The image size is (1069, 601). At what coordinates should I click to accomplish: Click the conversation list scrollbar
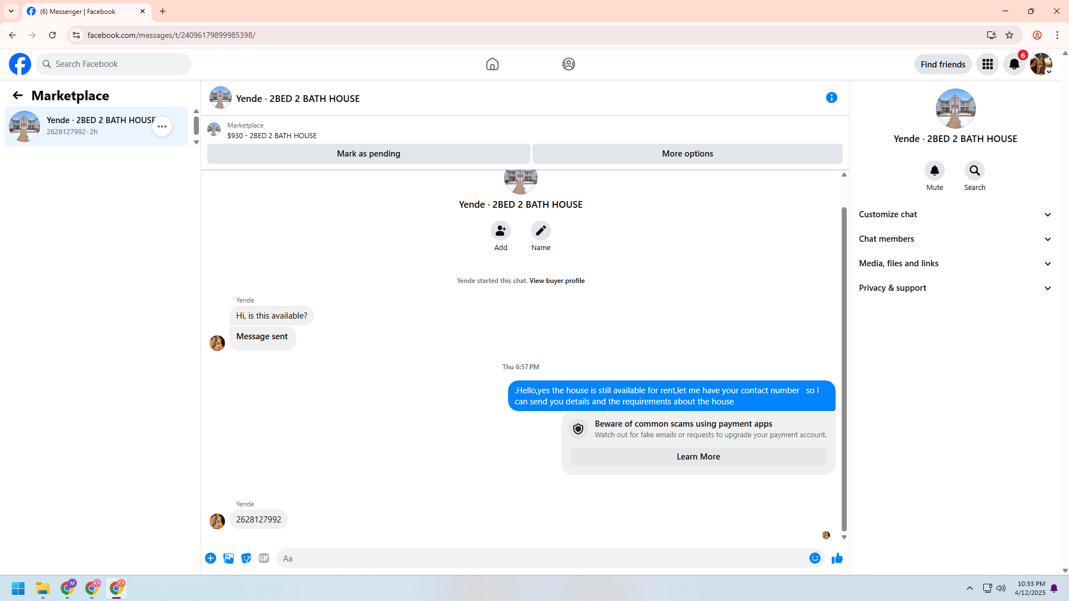[x=196, y=125]
